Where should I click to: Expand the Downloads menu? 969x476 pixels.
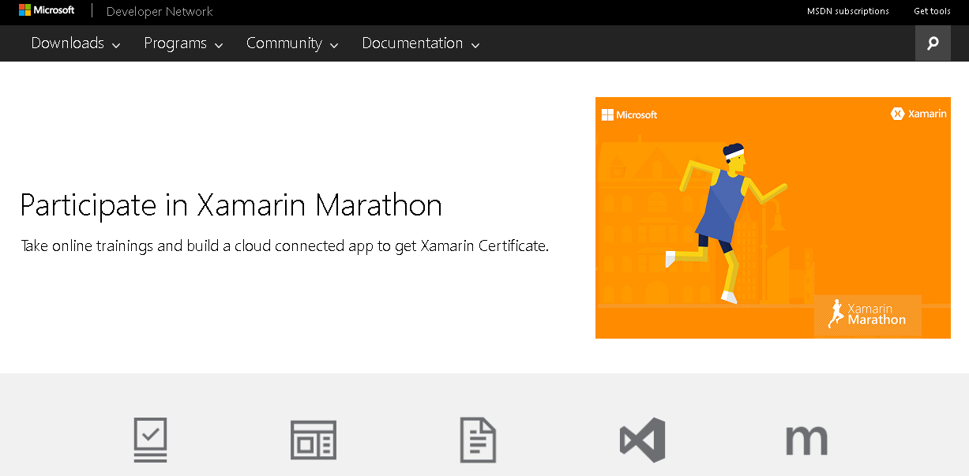[x=76, y=43]
